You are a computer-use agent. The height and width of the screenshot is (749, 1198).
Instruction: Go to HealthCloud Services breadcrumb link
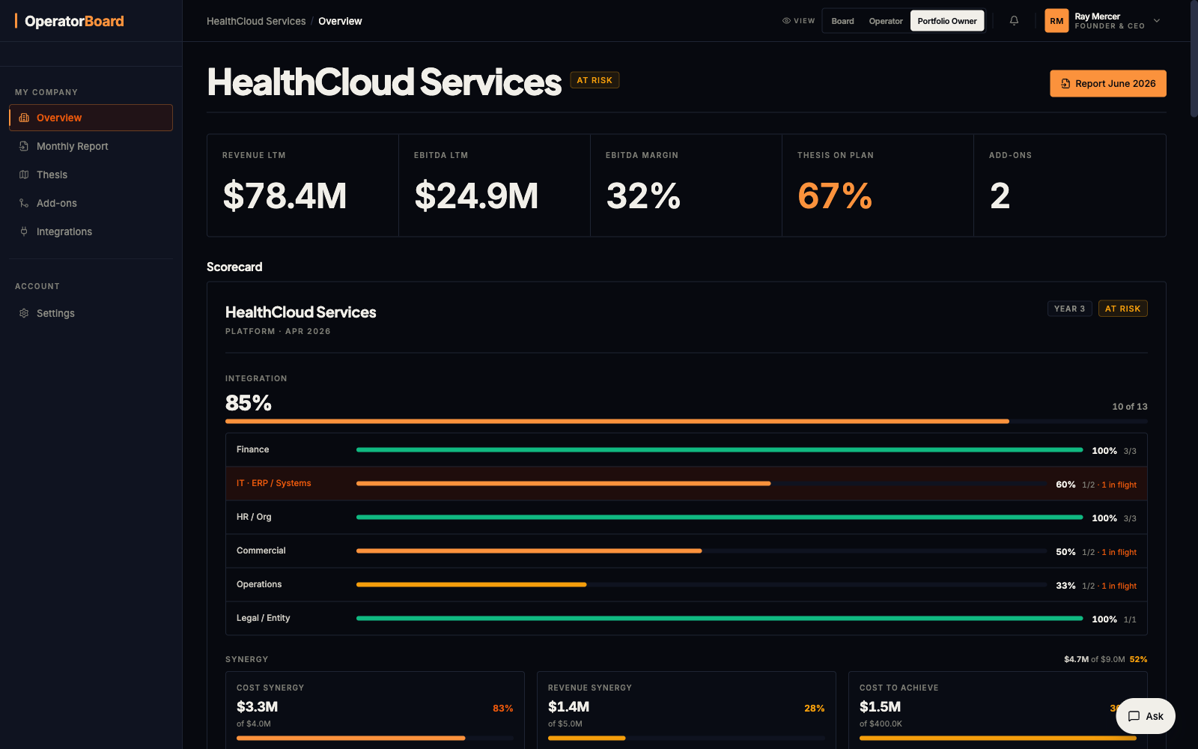[x=256, y=21]
